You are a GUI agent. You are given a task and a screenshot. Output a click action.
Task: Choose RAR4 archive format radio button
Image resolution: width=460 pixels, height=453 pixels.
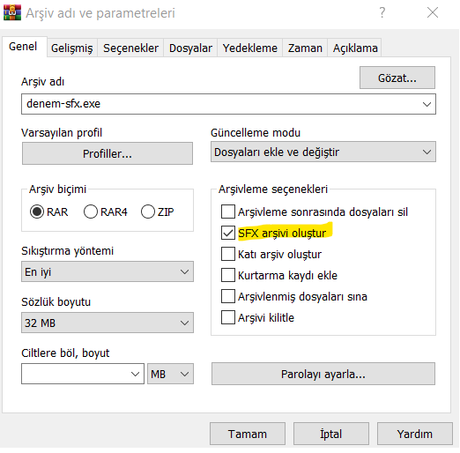tap(91, 212)
